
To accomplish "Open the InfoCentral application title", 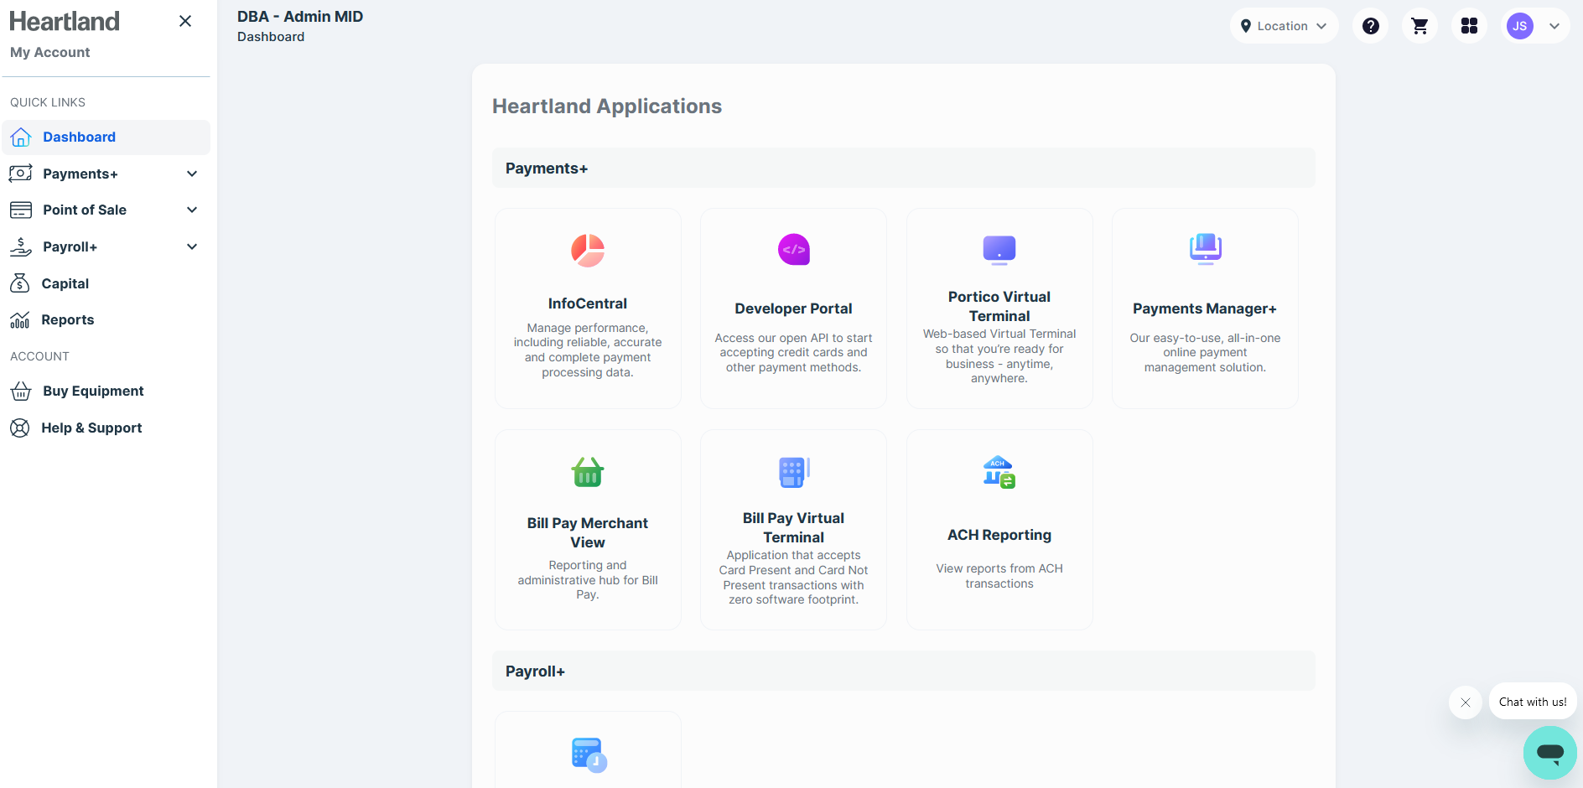I will (x=588, y=303).
